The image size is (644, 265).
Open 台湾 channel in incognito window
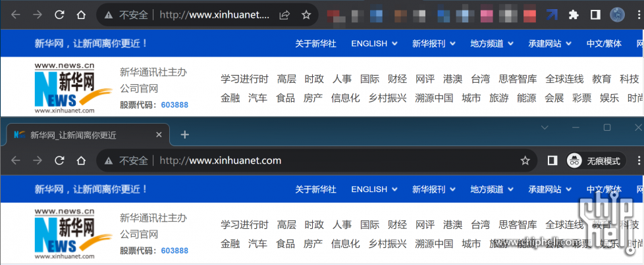(x=481, y=224)
